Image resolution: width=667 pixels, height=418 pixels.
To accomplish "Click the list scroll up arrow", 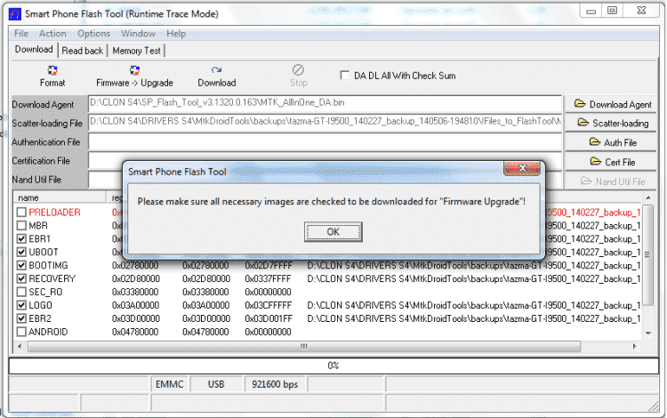I will [647, 197].
